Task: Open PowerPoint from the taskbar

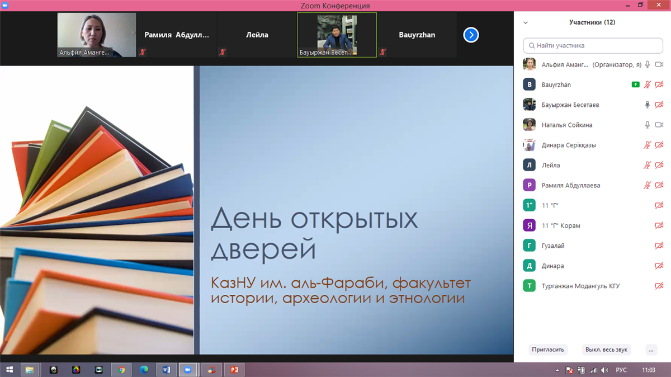Action: (x=234, y=370)
